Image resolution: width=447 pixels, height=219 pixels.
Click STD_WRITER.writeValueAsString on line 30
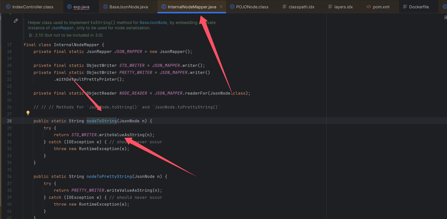click(x=108, y=135)
